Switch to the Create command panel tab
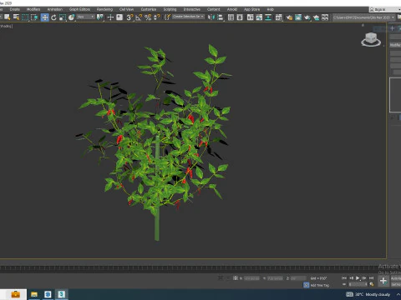Viewport: 401px width, 300px height. [392, 28]
